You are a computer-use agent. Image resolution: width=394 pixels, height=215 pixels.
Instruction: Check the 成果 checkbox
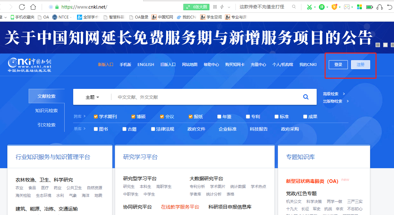(305, 117)
